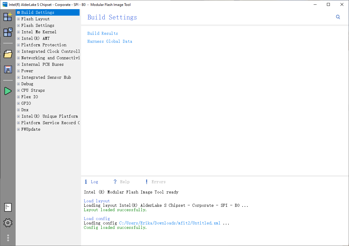This screenshot has width=349, height=246.
Task: Open the settings gear in sidebar
Action: pyautogui.click(x=8, y=223)
